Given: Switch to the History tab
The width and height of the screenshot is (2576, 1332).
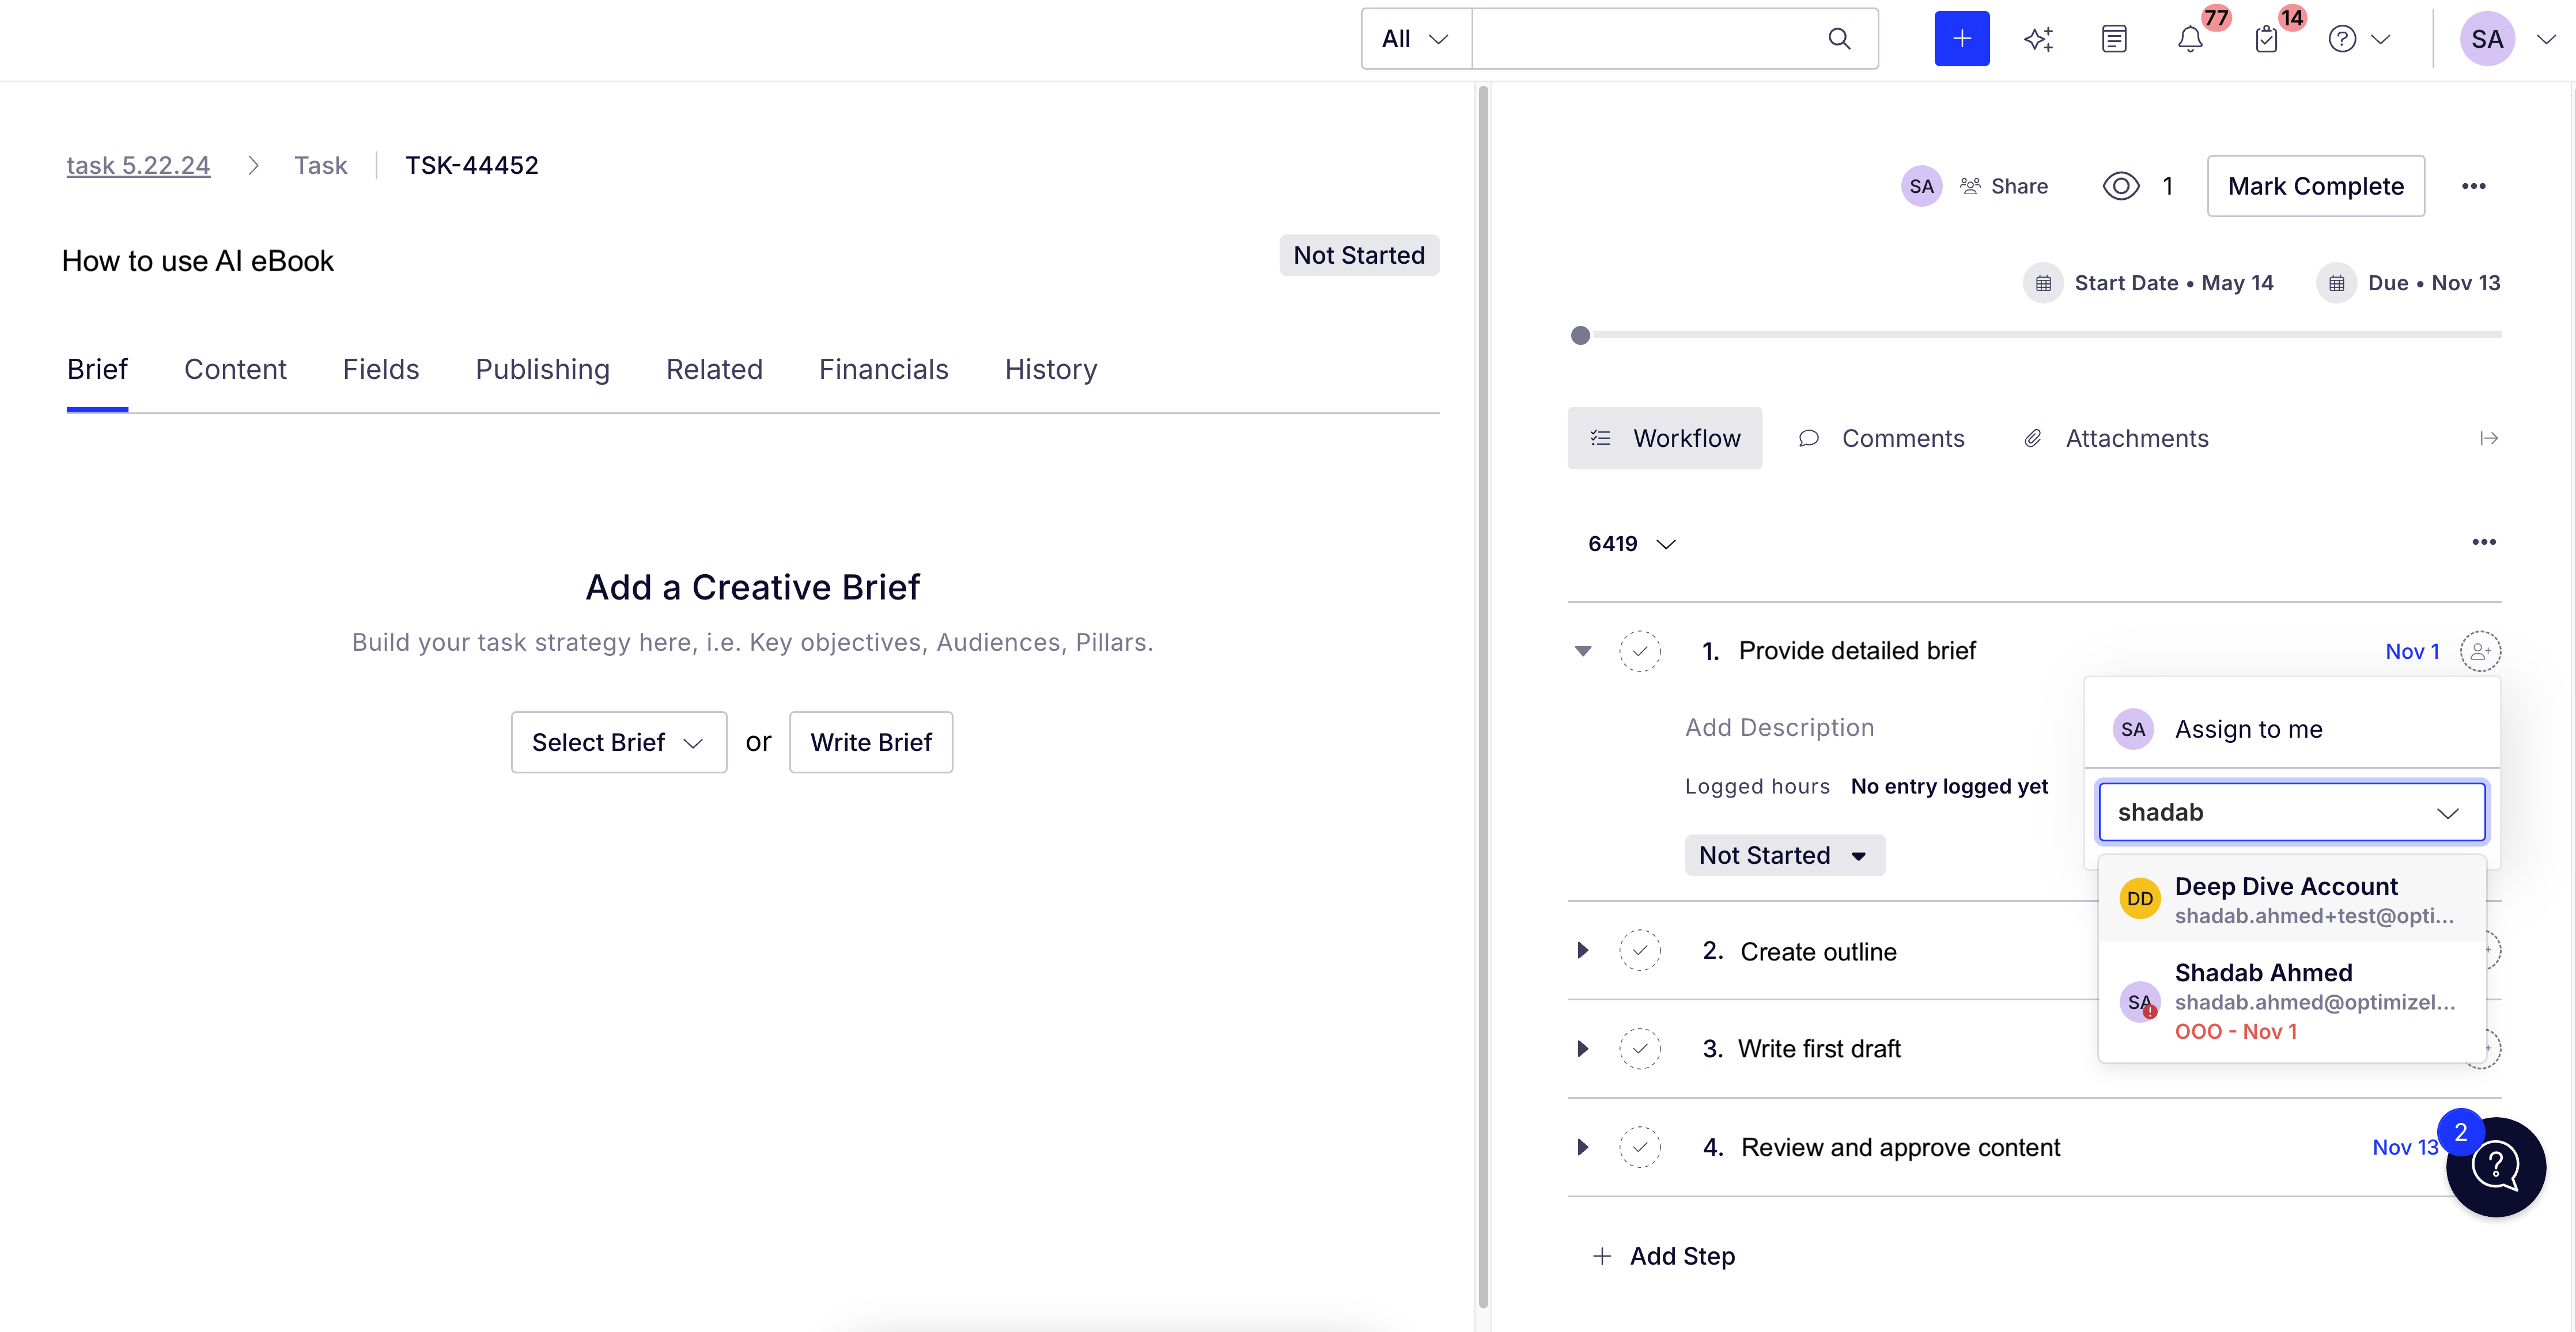Looking at the screenshot, I should [x=1051, y=370].
